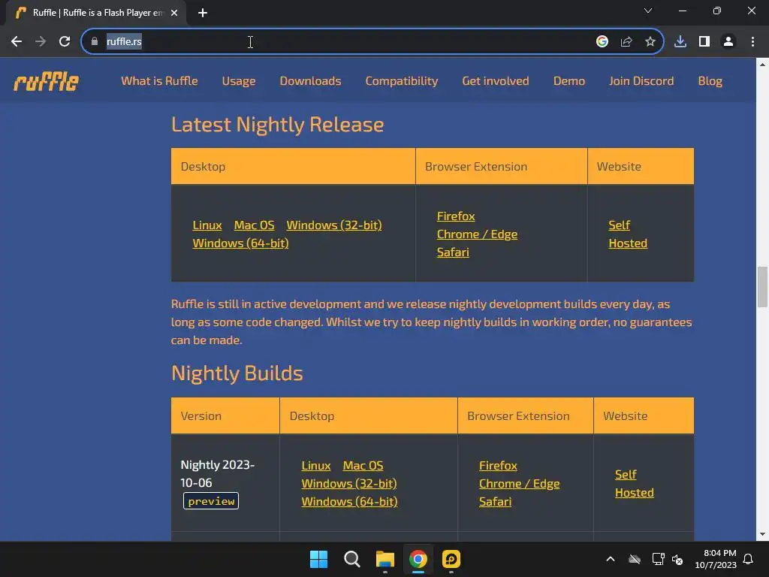This screenshot has height=577, width=769.
Task: Open latest nightly Self Hosted link
Action: 628,234
